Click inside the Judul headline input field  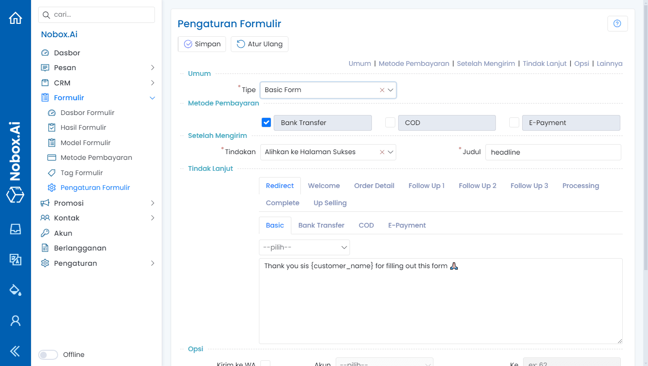point(553,152)
